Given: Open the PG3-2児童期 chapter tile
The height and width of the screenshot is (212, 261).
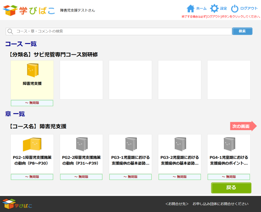Looking at the screenshot, I should (180, 160).
